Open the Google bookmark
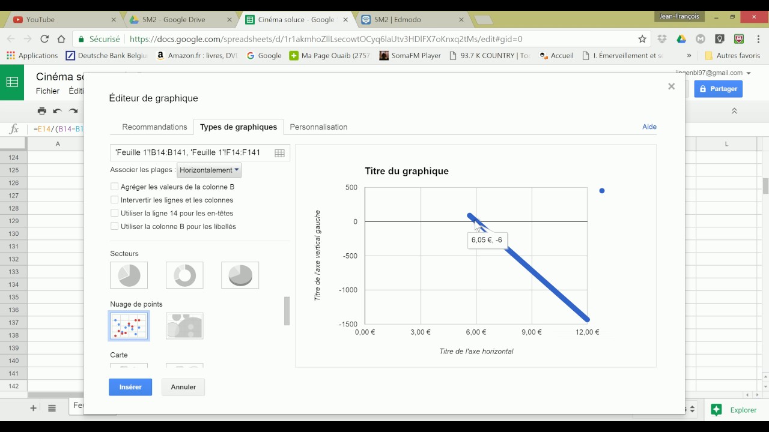 (264, 55)
